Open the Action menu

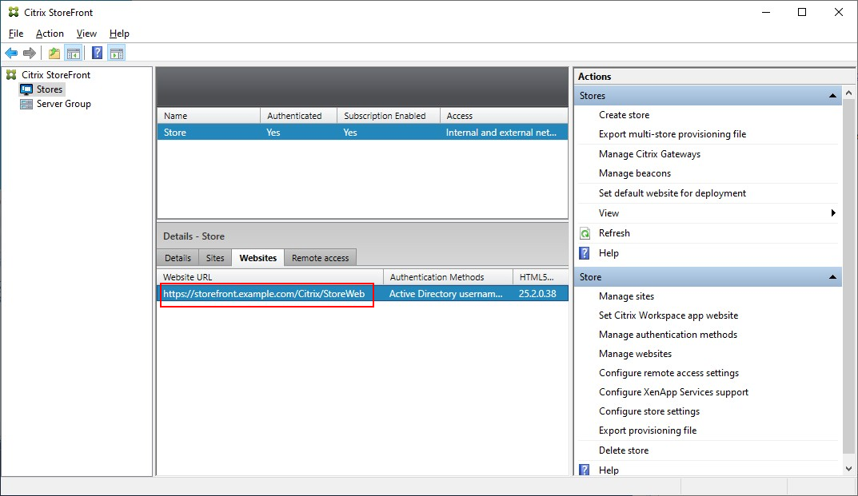click(x=50, y=34)
